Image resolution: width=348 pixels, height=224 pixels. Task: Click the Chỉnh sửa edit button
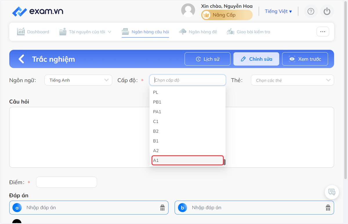point(256,59)
